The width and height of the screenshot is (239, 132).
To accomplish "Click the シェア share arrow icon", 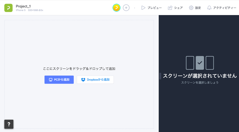I will click(170, 8).
